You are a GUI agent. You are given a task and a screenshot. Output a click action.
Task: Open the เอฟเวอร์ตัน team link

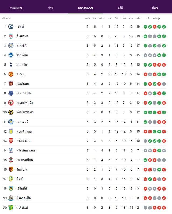click(x=24, y=93)
